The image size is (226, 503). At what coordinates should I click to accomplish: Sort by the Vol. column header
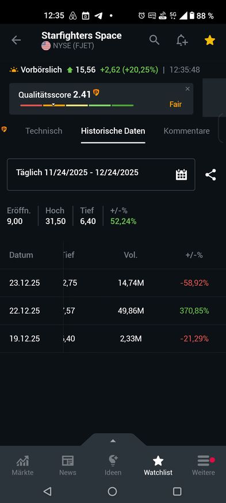(x=131, y=255)
